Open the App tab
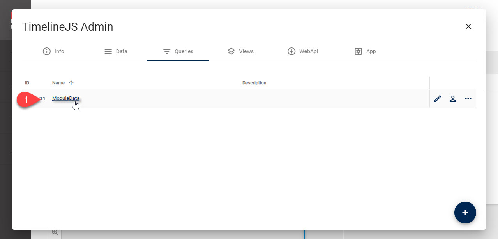Screen dimensions: 498x239 pos(365,51)
